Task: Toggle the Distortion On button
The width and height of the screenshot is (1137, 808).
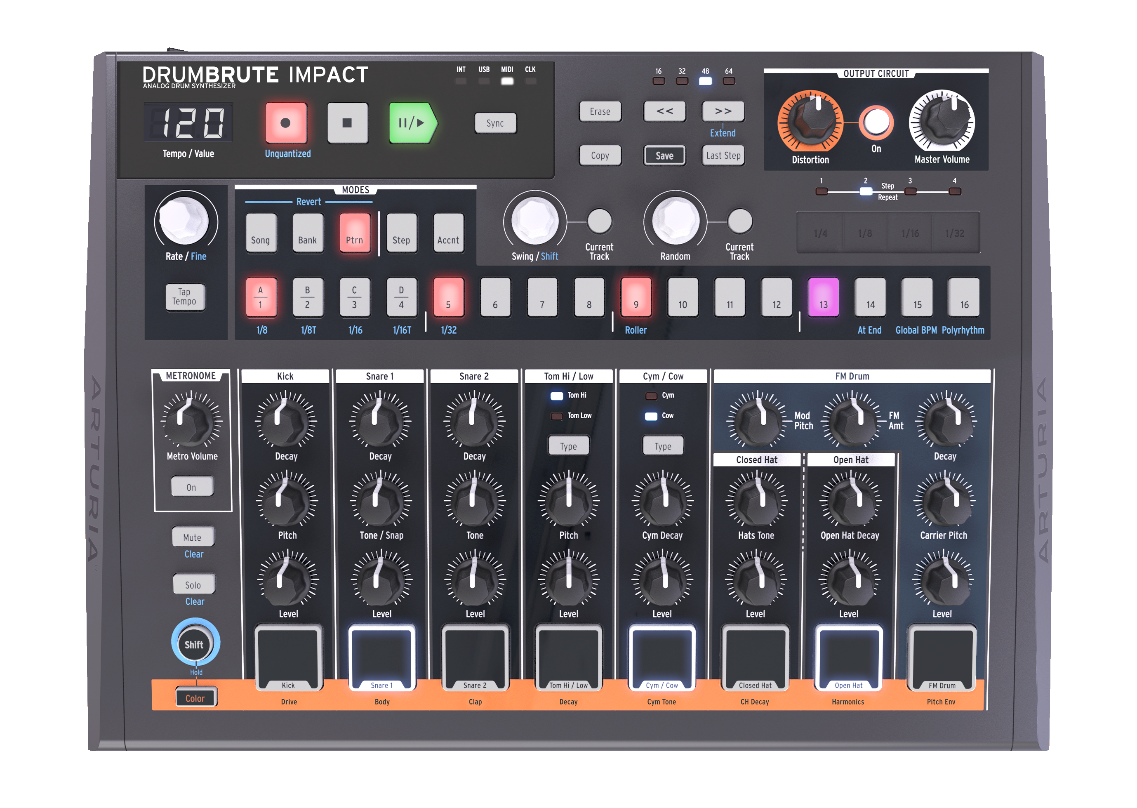Action: [x=876, y=122]
